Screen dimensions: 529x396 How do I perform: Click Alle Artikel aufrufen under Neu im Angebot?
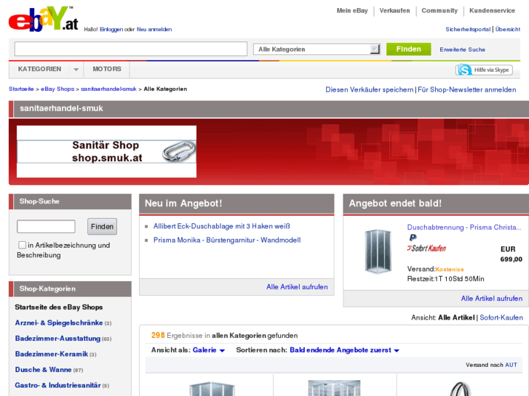pos(297,287)
